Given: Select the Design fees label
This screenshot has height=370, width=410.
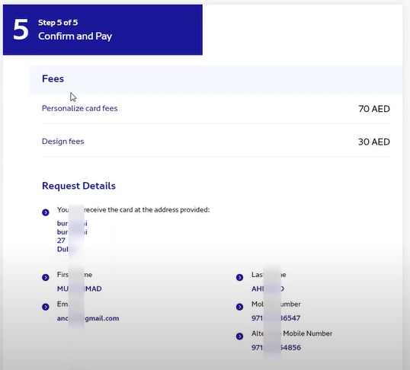Looking at the screenshot, I should click(x=63, y=142).
